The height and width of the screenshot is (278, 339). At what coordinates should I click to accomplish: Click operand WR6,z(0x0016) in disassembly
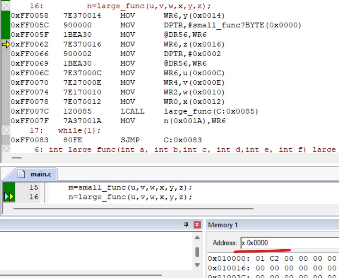[x=194, y=44]
